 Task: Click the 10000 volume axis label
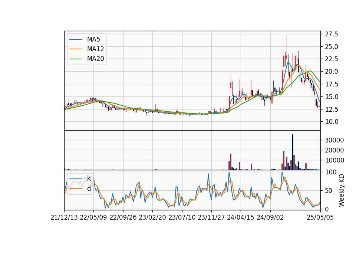[334, 160]
